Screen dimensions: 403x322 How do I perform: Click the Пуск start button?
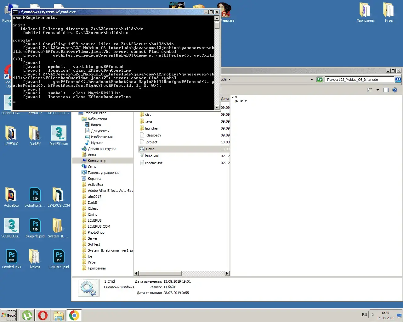[x=9, y=315]
